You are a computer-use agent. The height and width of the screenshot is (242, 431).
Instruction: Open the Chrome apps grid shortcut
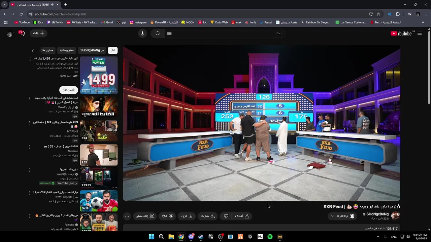pyautogui.click(x=6, y=23)
